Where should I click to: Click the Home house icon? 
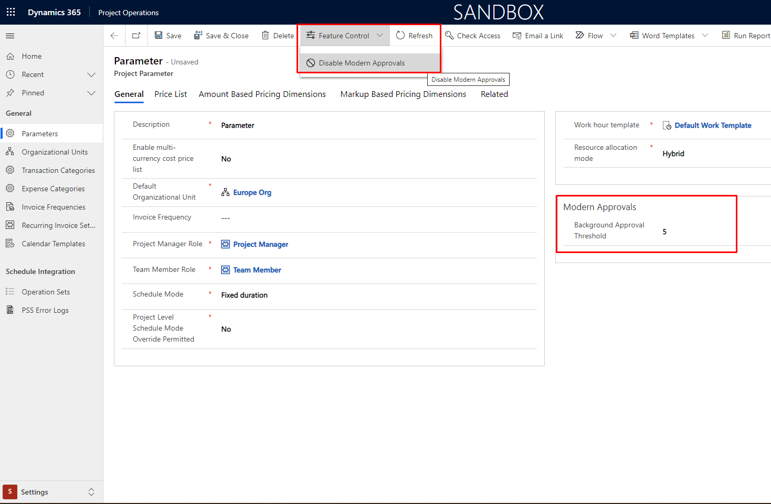pyautogui.click(x=10, y=56)
